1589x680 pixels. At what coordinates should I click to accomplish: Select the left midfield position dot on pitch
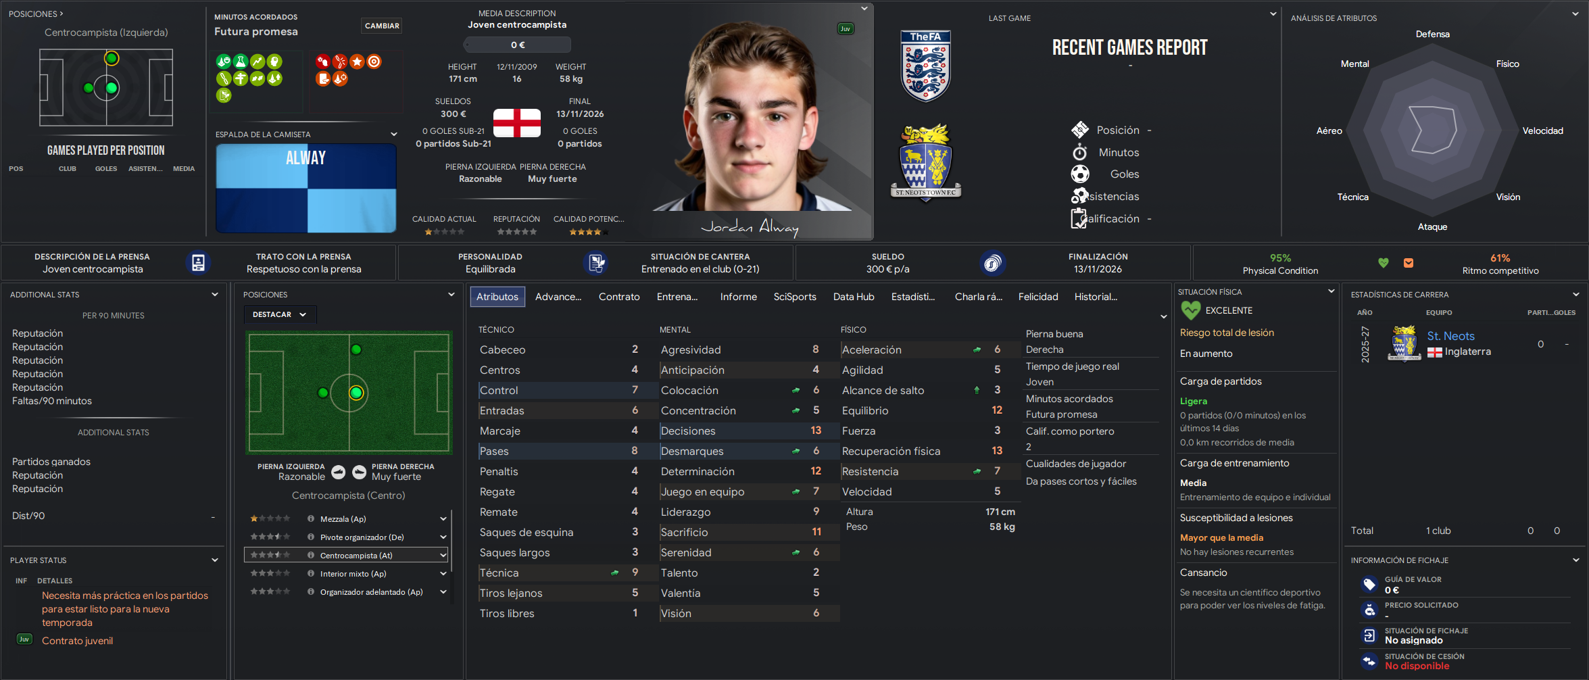[323, 393]
